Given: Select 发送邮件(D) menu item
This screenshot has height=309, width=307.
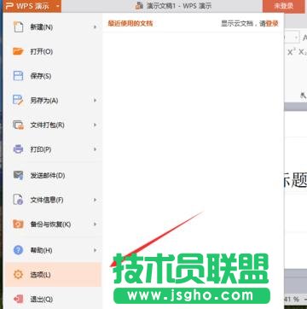Looking at the screenshot, I should tap(53, 175).
